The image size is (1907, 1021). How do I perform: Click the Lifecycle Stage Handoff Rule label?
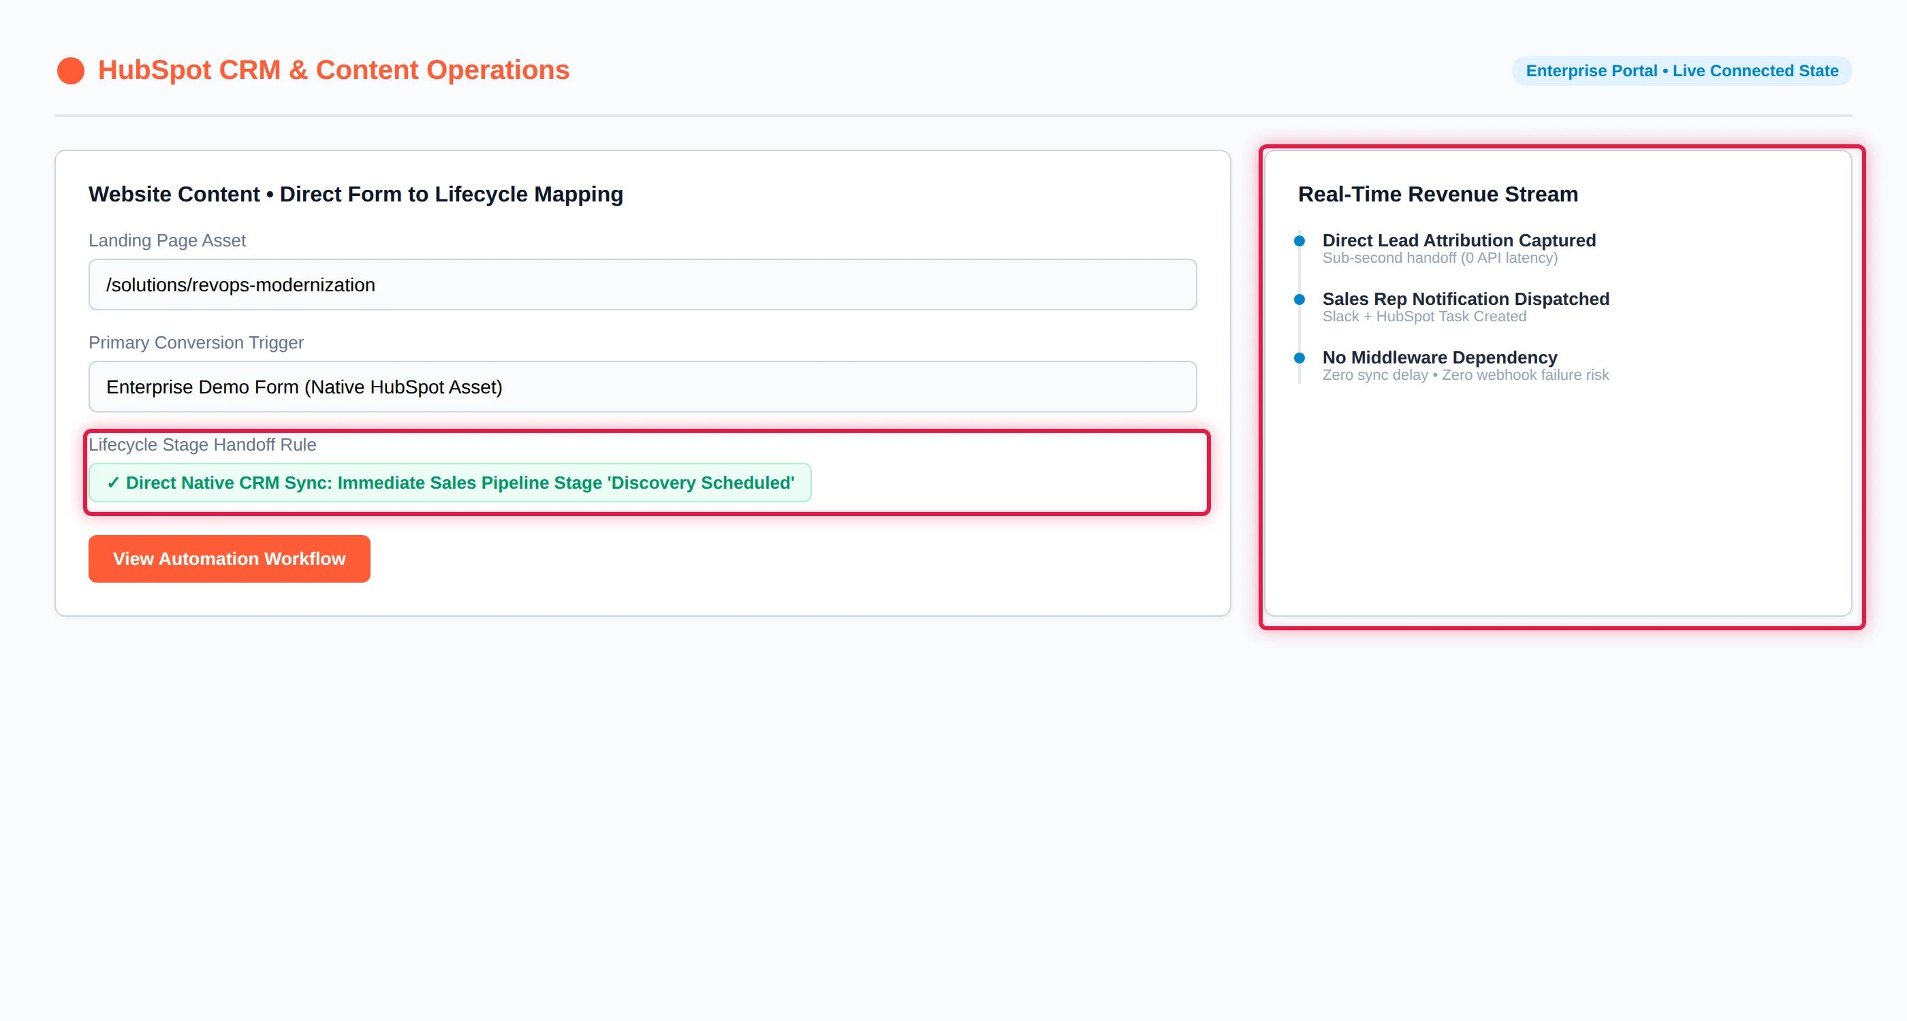point(202,444)
